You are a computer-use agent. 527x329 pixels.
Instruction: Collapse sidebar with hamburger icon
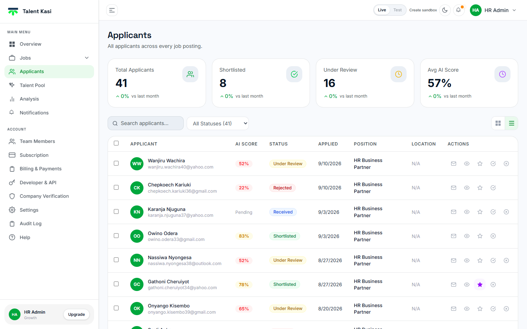(x=112, y=10)
